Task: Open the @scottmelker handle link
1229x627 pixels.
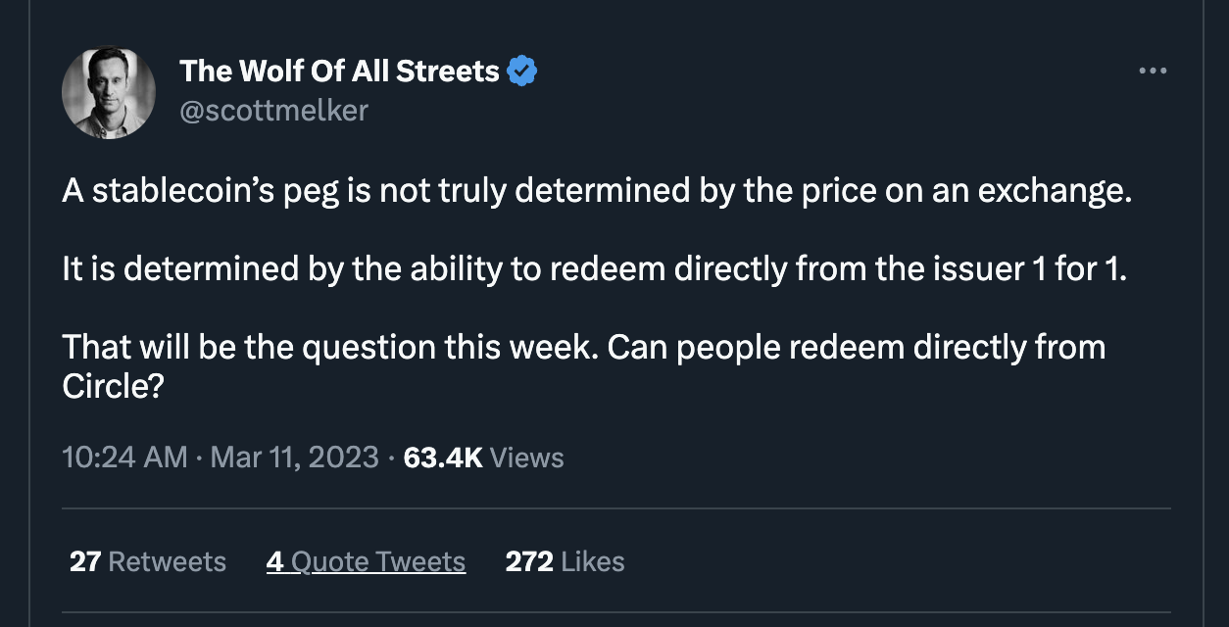Action: 273,111
